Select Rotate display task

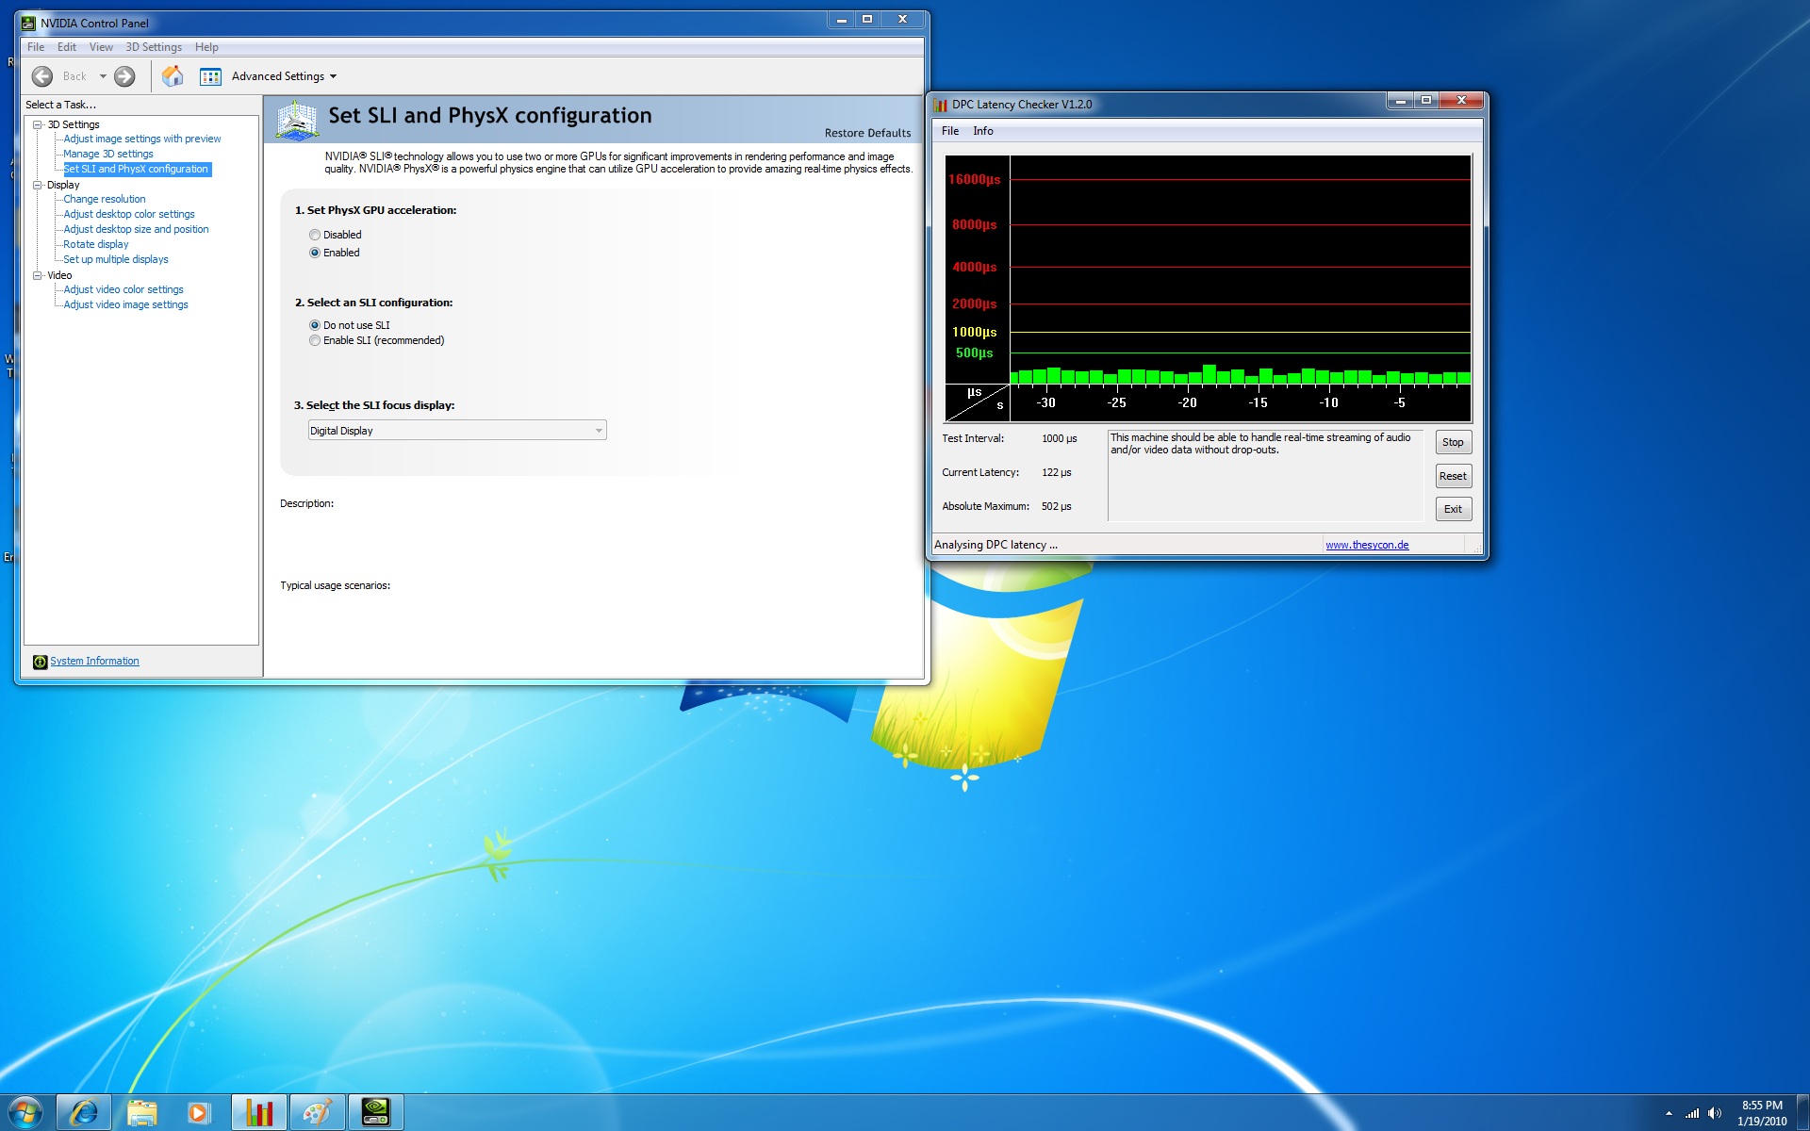coord(96,244)
